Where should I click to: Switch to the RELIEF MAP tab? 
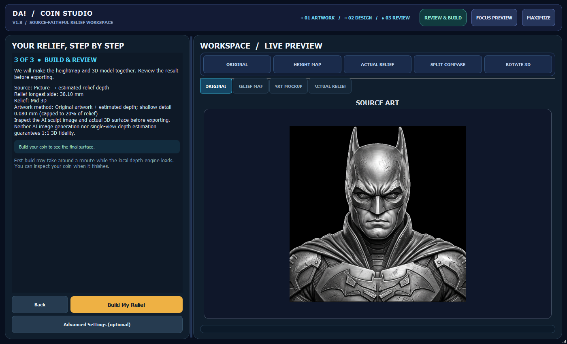(x=251, y=86)
